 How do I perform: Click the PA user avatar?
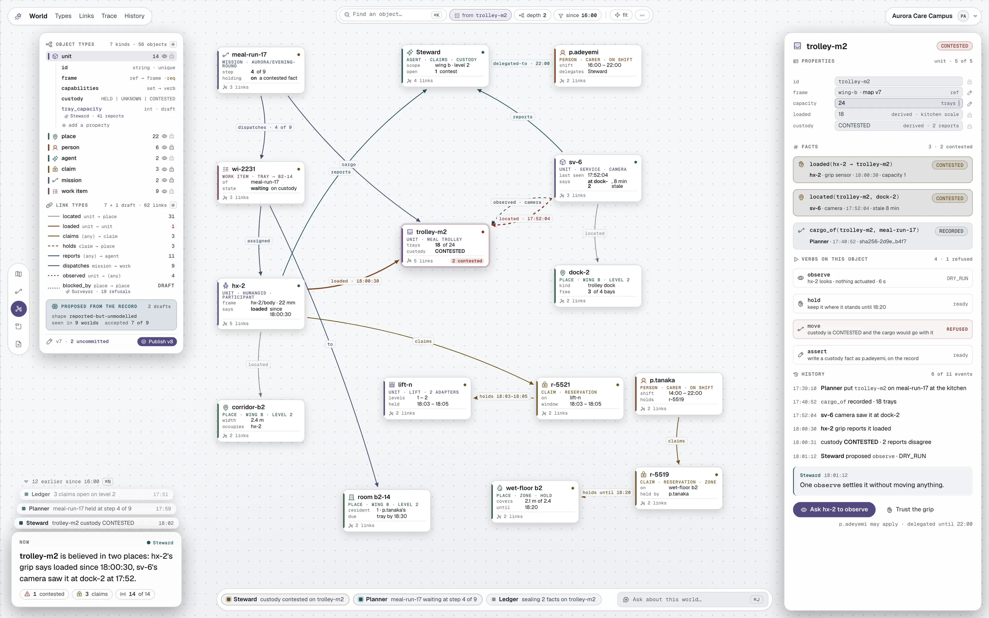pos(963,16)
